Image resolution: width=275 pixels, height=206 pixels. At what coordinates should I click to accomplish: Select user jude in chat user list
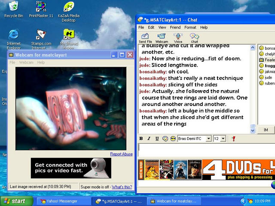(x=266, y=77)
